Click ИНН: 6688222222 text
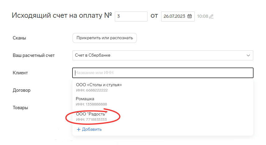266x145 pixels. 92,90
